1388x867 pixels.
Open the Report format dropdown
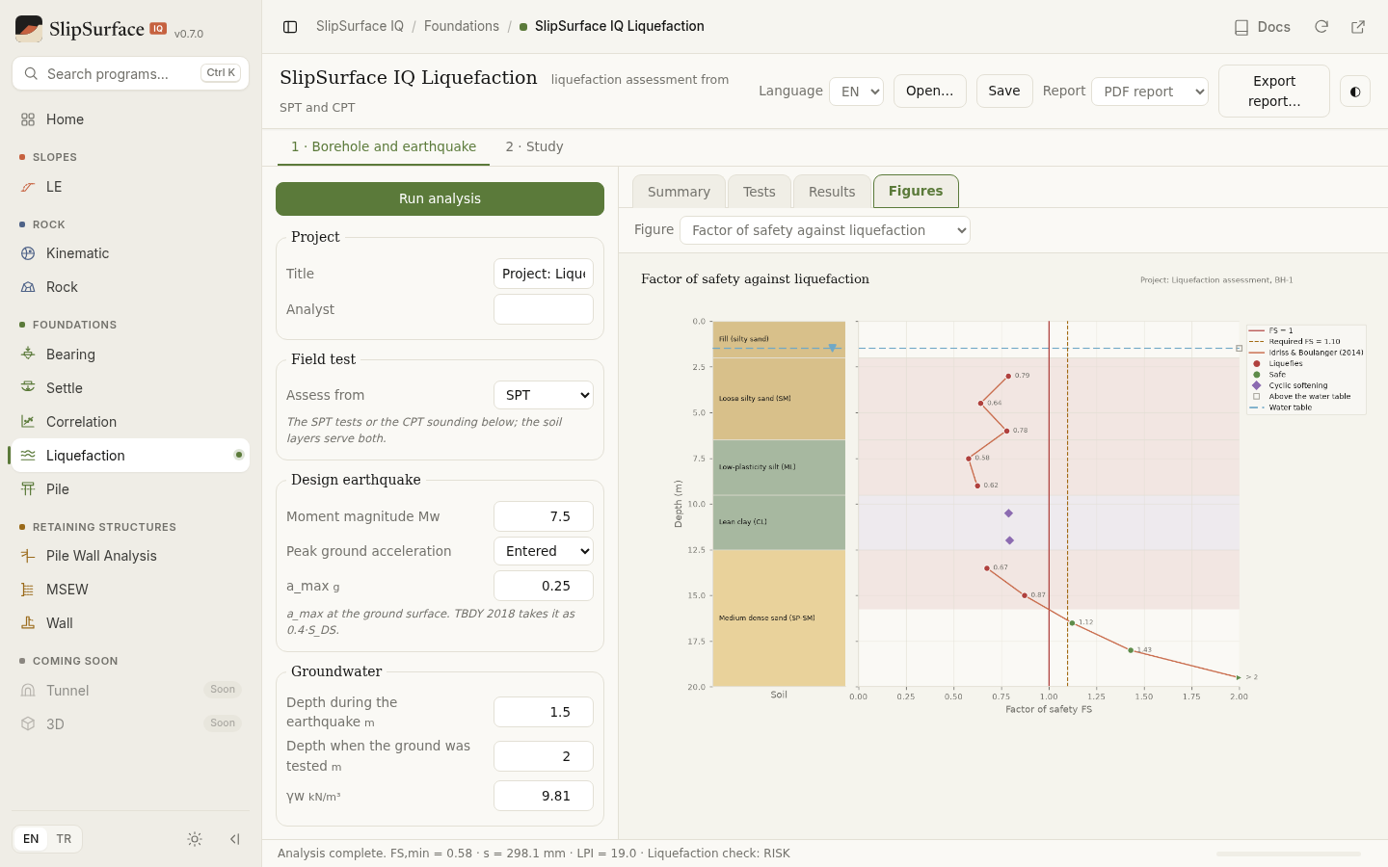tap(1150, 92)
